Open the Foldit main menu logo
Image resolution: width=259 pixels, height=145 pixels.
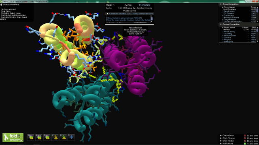[13, 137]
